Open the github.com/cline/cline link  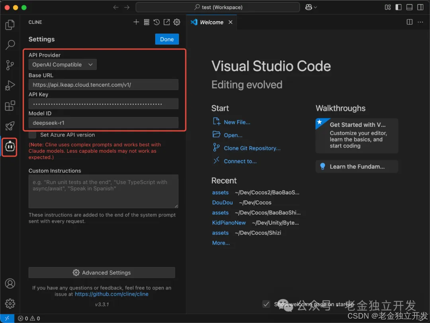click(x=111, y=294)
